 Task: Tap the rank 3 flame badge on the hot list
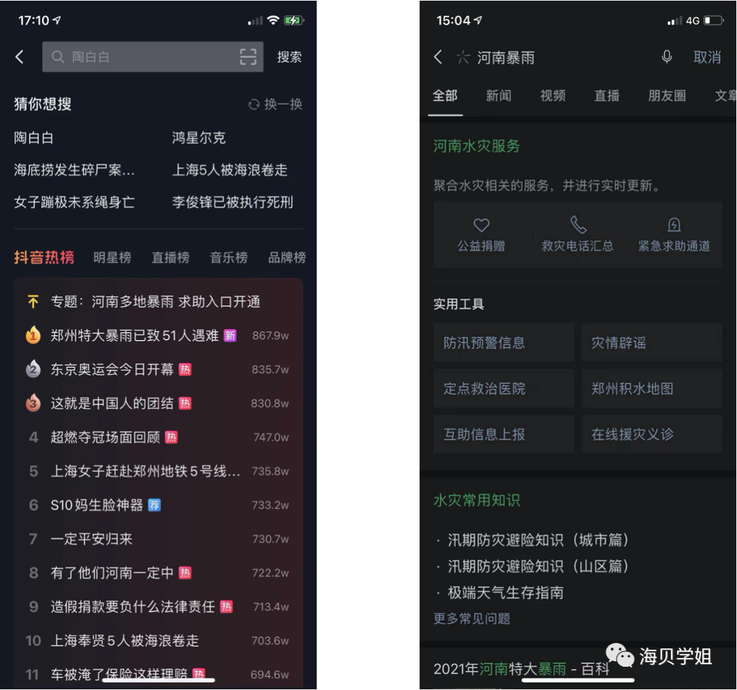coord(33,403)
